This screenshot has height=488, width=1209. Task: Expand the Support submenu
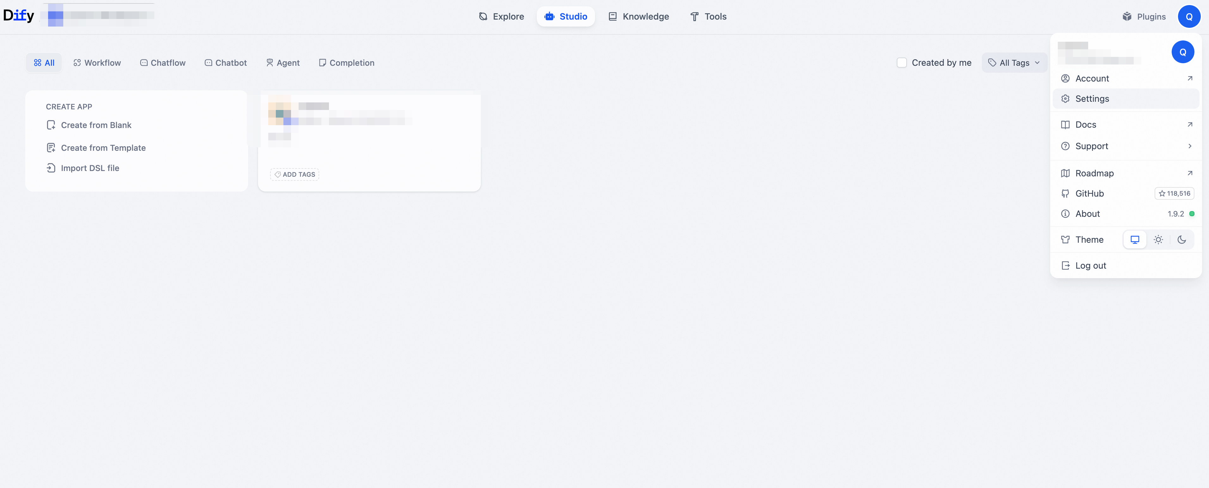click(1125, 146)
